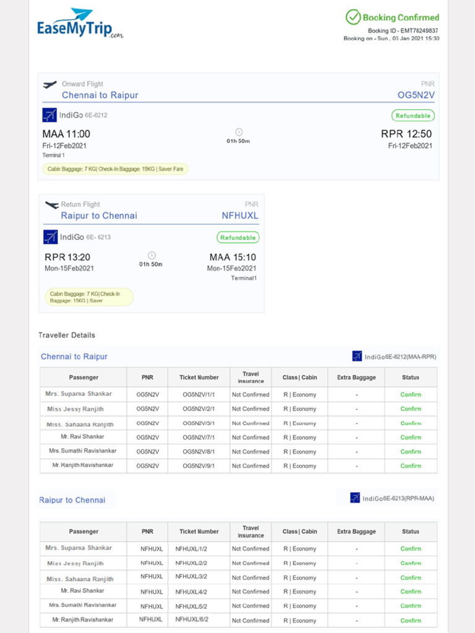Click the Refundable badge on return flight

[238, 237]
